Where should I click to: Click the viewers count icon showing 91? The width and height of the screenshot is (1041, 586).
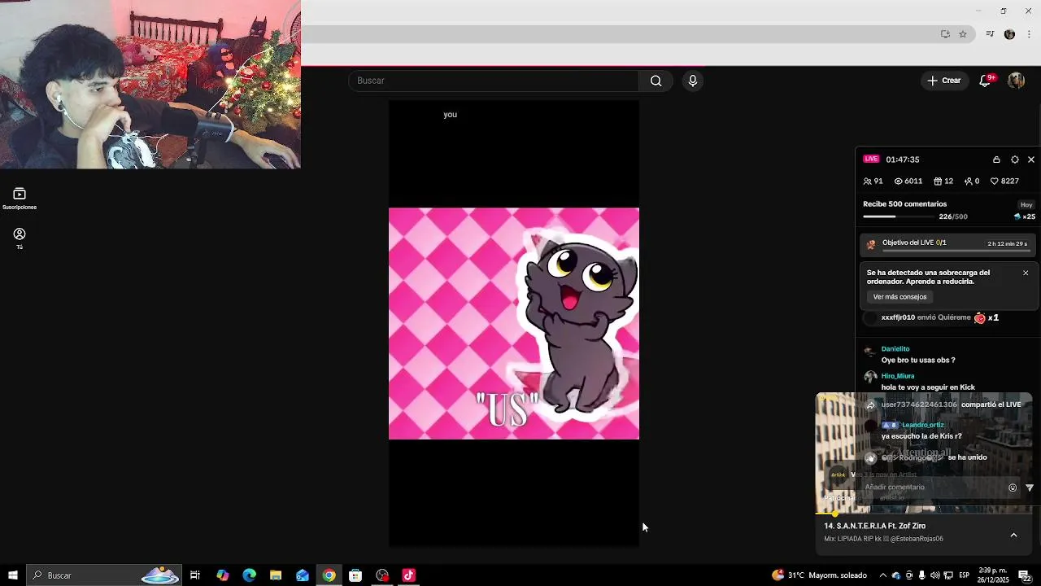[x=868, y=181]
